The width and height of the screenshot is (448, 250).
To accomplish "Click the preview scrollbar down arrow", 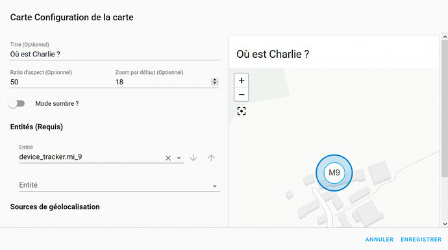I will coord(445,224).
